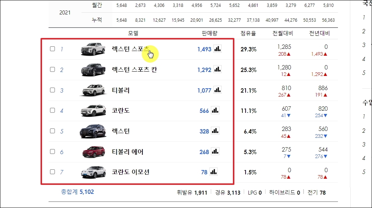The image size is (372, 208).
Task: Select the rank 5 렉스턴 checkbox
Action: pyautogui.click(x=53, y=131)
